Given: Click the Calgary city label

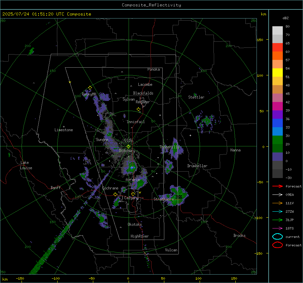Looking at the screenshot, I should 131,198.
